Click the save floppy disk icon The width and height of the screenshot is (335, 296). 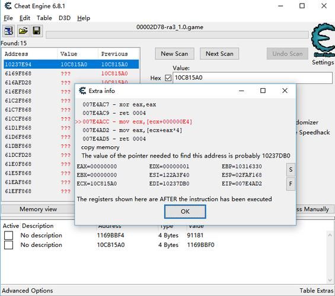(37, 31)
